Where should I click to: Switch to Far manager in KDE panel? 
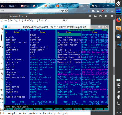(119, 11)
